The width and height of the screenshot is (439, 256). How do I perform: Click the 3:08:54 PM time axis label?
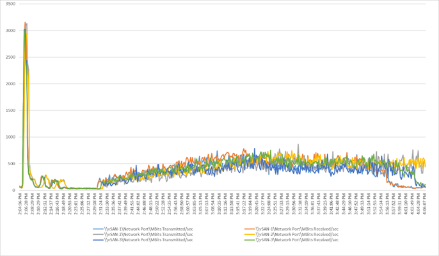tap(212, 204)
